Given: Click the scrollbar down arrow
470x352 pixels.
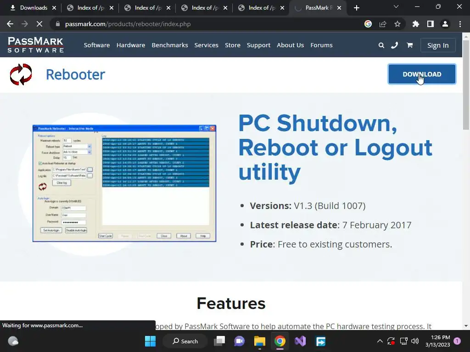Looking at the screenshot, I should (x=466, y=326).
